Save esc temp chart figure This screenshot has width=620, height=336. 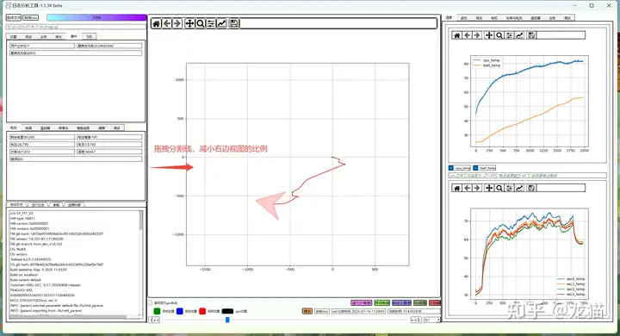531,188
